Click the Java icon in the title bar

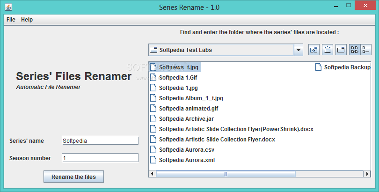pos(8,7)
